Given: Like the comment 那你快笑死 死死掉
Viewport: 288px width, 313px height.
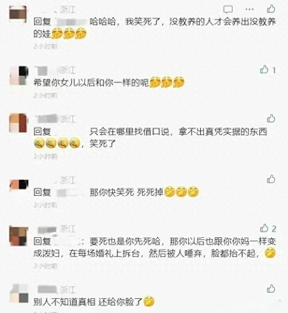Looking at the screenshot, I should point(271,179).
